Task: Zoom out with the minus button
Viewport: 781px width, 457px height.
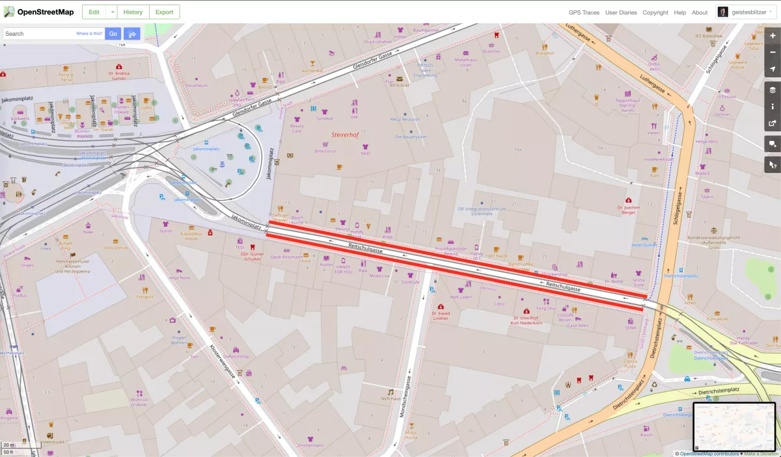Action: pyautogui.click(x=773, y=52)
